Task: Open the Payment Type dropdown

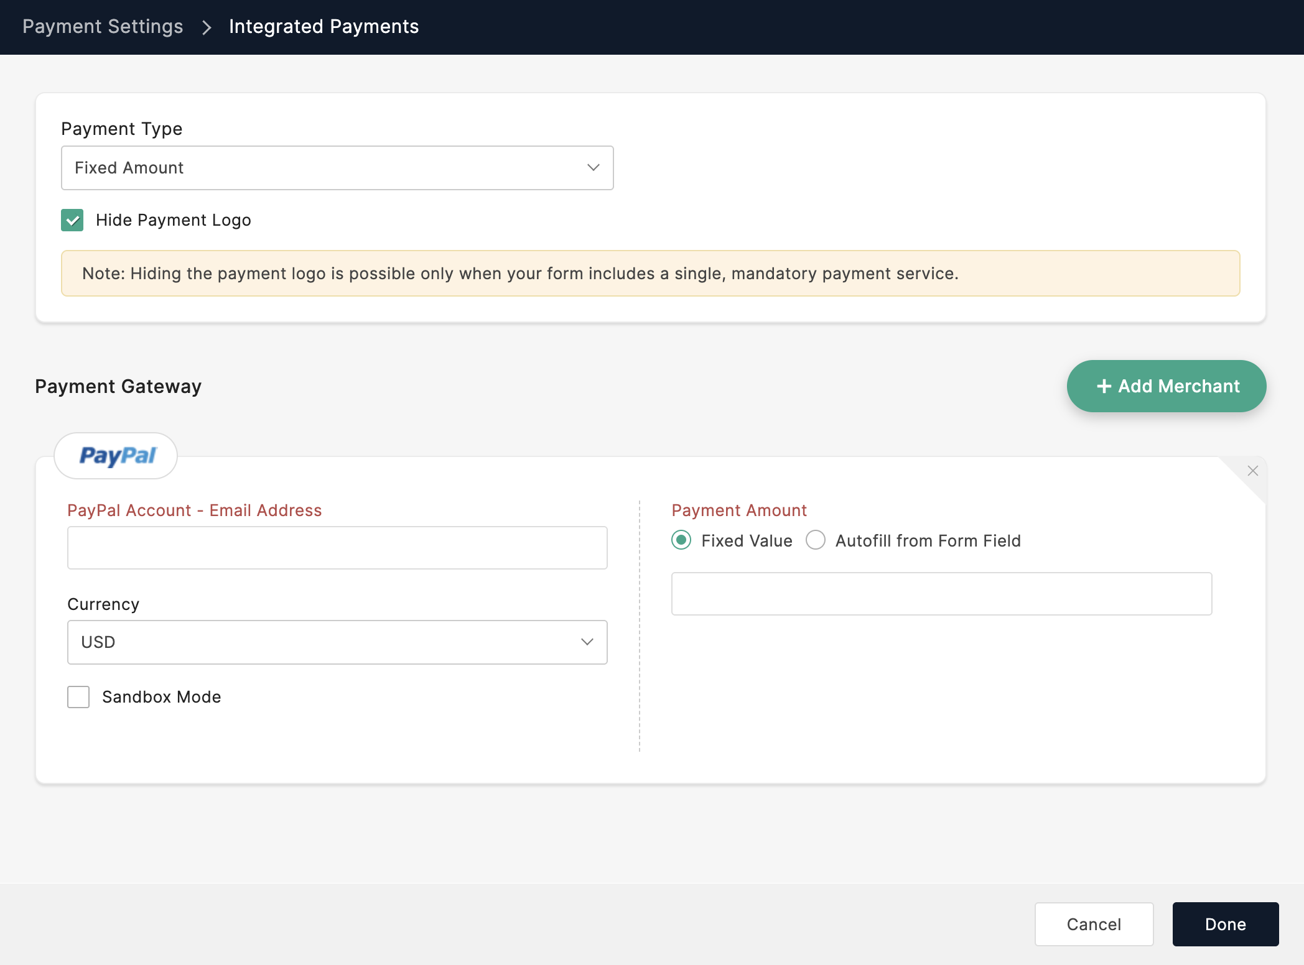Action: (x=337, y=168)
